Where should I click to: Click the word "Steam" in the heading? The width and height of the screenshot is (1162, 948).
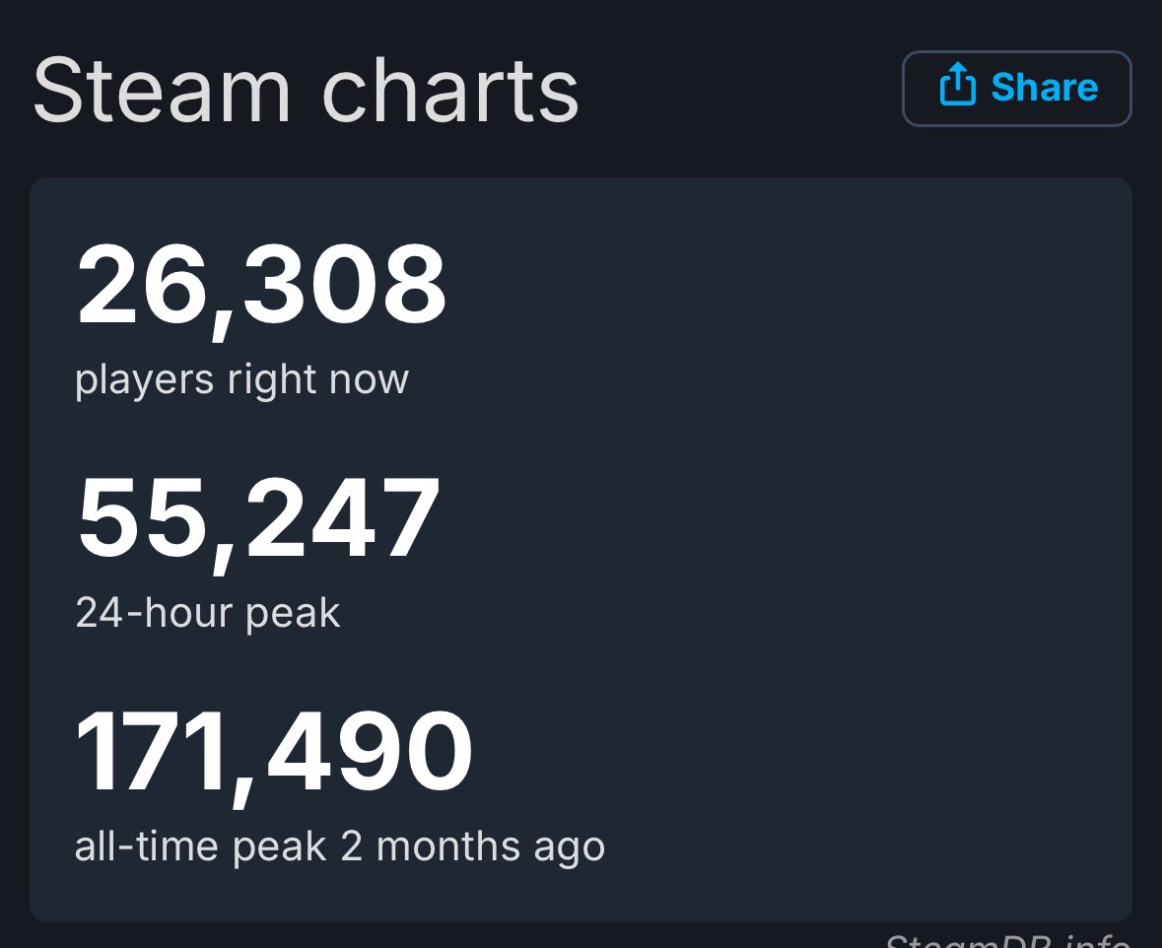(162, 91)
